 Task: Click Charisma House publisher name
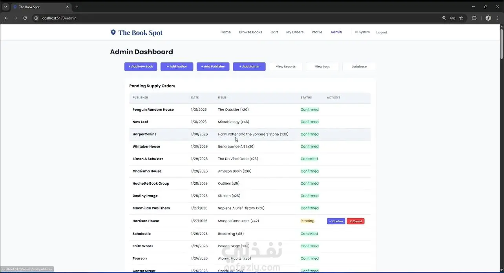[147, 171]
